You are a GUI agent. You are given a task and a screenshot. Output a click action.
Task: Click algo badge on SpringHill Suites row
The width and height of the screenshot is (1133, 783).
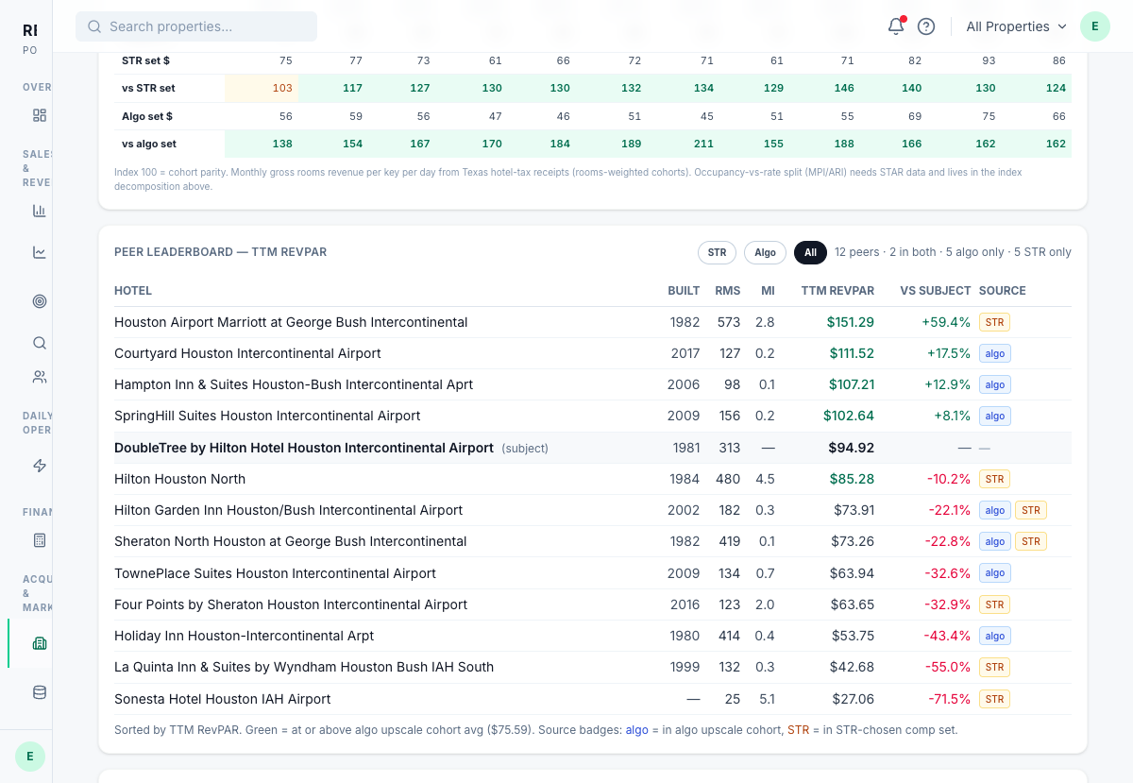995,416
